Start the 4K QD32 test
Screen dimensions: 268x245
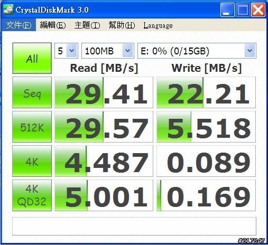point(32,195)
